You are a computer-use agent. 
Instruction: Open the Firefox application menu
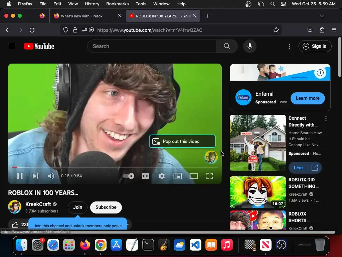(x=334, y=30)
